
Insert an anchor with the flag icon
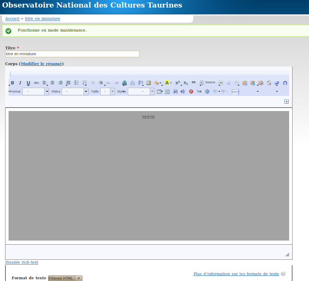click(x=141, y=83)
